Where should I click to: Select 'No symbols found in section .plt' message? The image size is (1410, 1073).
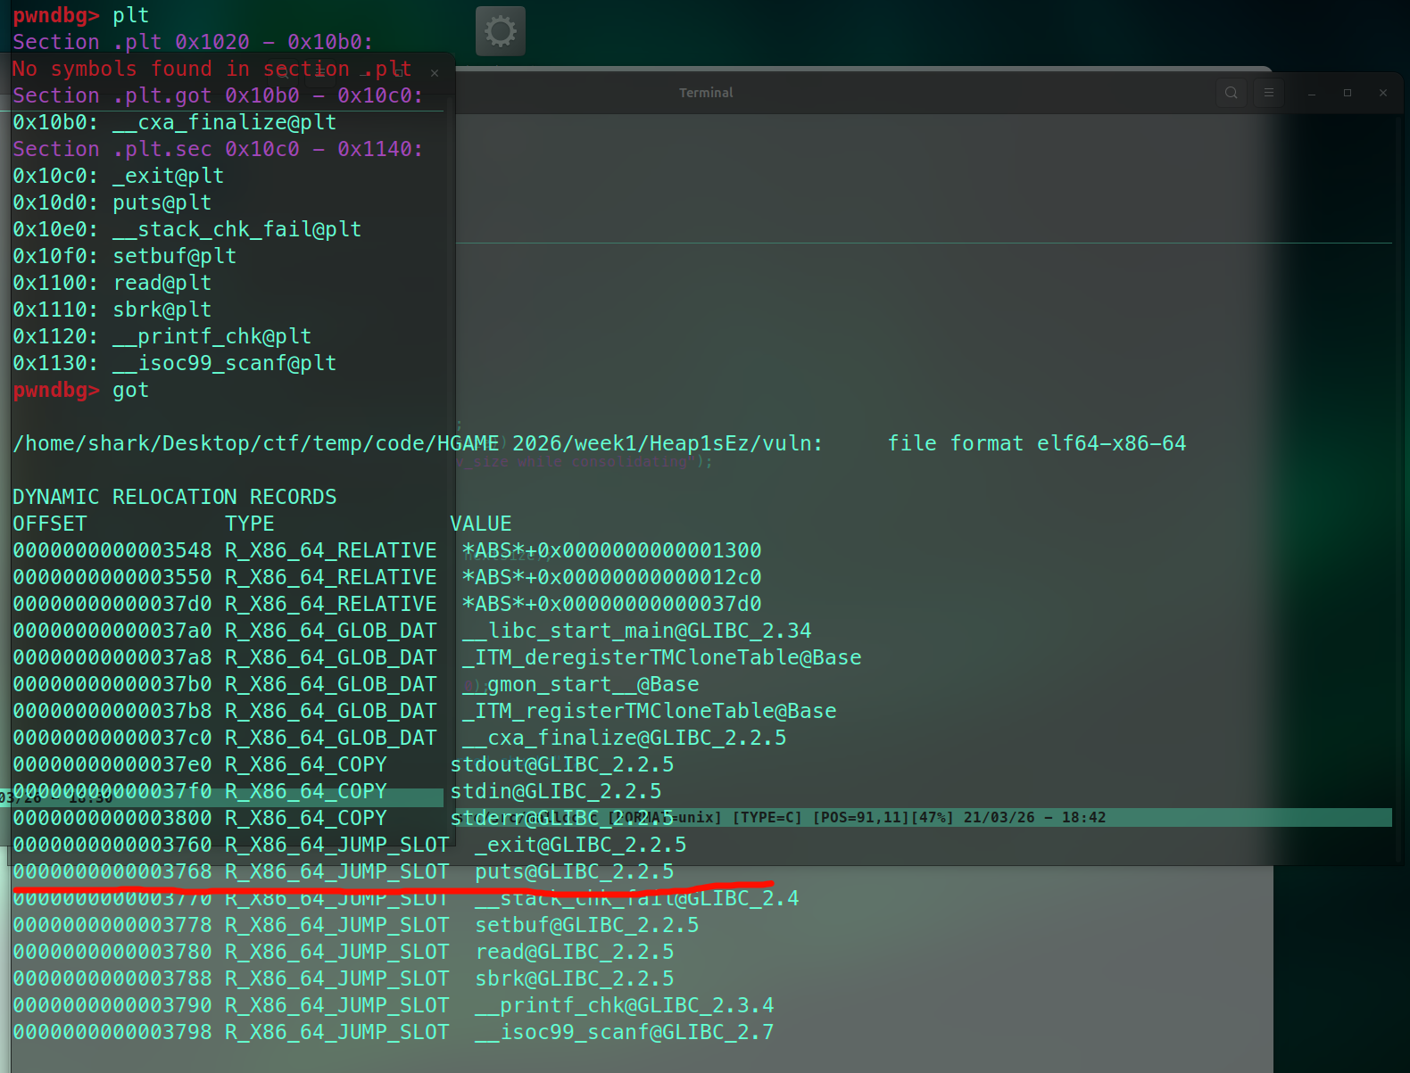coord(211,69)
